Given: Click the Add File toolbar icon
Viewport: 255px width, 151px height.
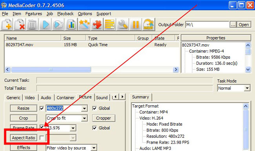Looking at the screenshot, I should [6, 25].
